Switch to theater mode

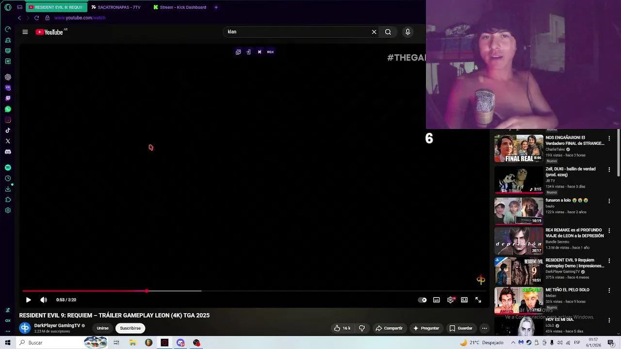click(464, 300)
